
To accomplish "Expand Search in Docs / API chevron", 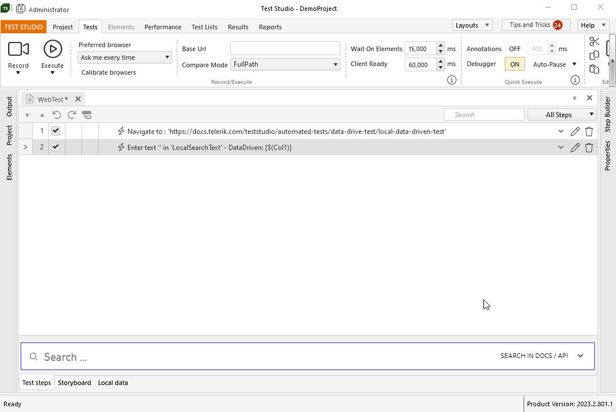I will (580, 356).
